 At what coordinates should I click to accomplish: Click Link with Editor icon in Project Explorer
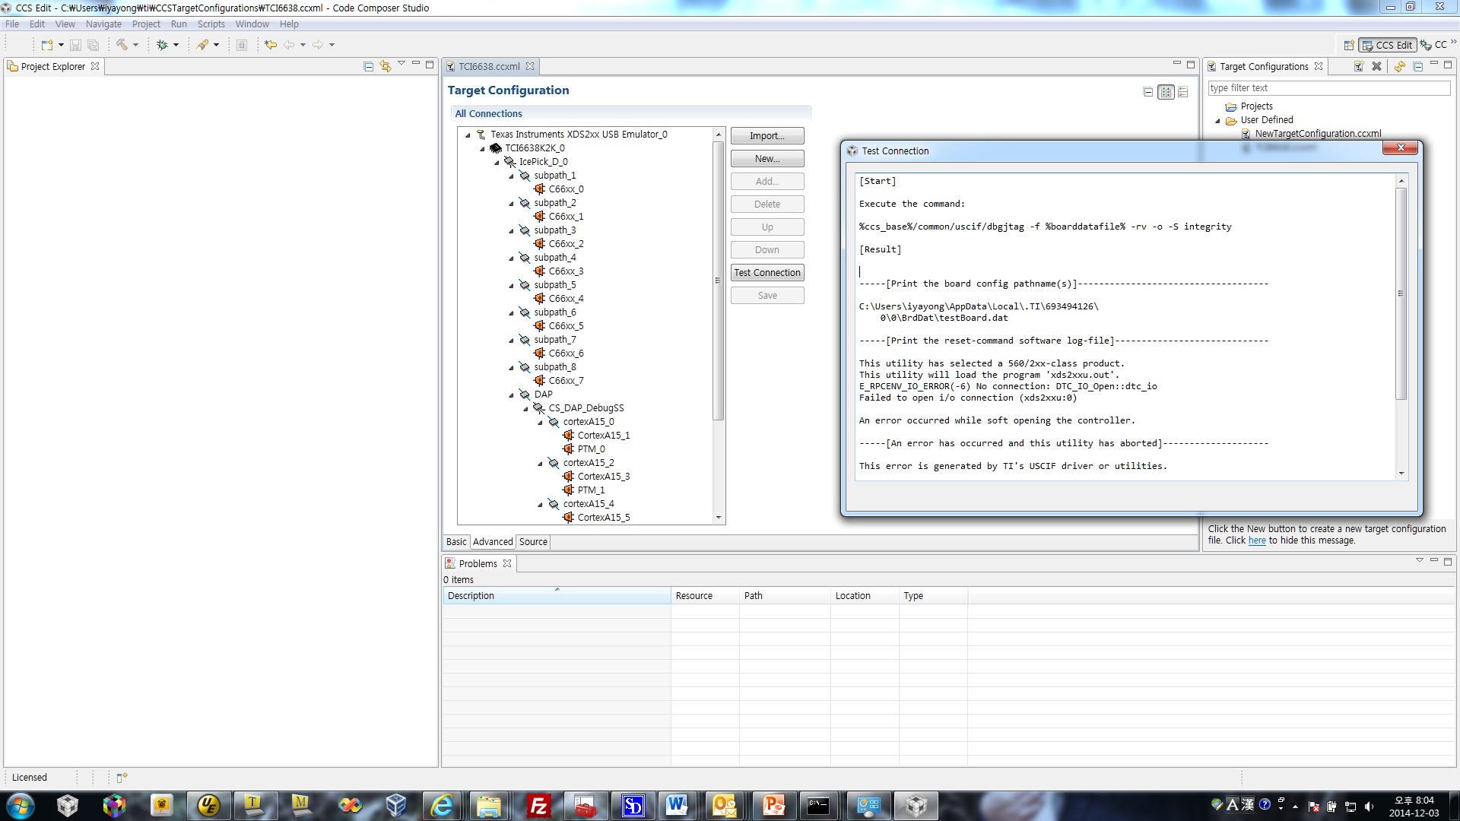coord(386,66)
